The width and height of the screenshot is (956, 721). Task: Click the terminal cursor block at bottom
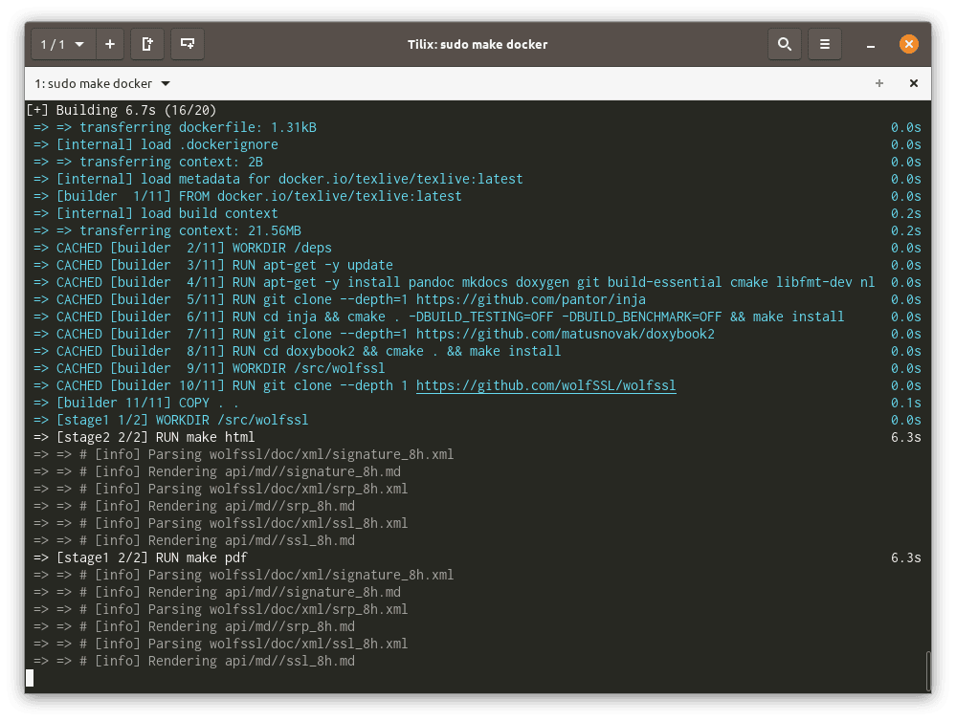(30, 678)
